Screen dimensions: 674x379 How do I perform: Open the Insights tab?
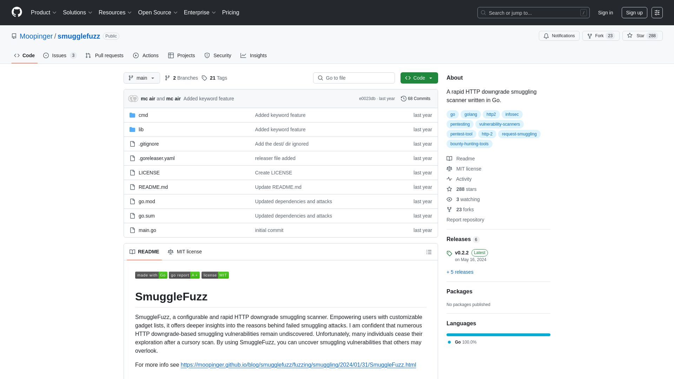(253, 55)
